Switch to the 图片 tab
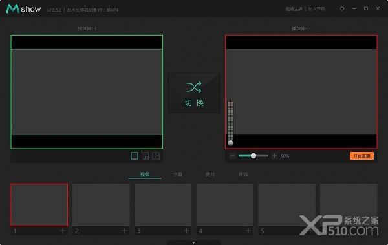The width and height of the screenshot is (388, 245). tap(210, 175)
